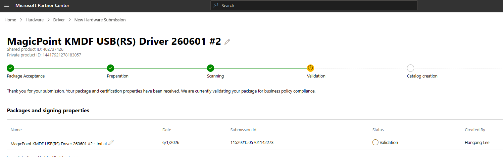503x157 pixels.
Task: Click the Catalog creation label
Action: click(x=422, y=76)
